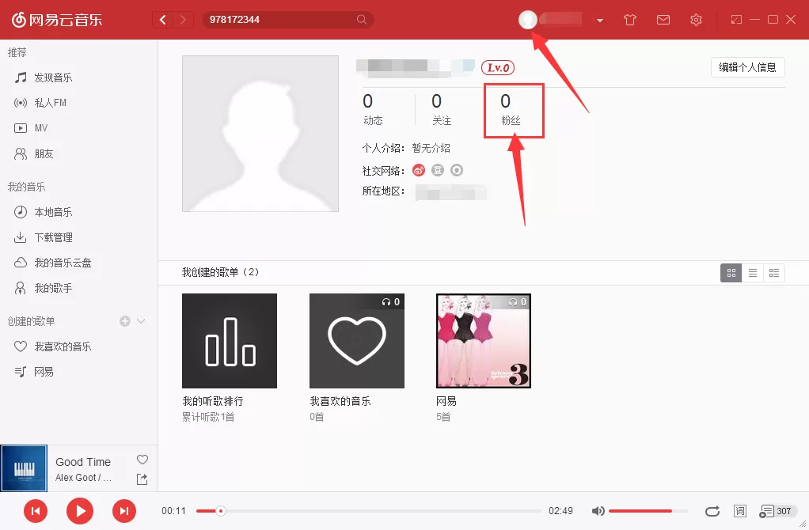Click the search magnifier icon
Screen dimensions: 809x530
[362, 20]
